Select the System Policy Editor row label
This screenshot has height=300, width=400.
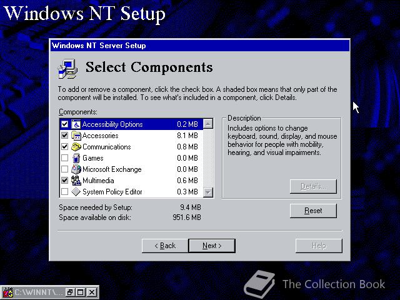pos(112,192)
